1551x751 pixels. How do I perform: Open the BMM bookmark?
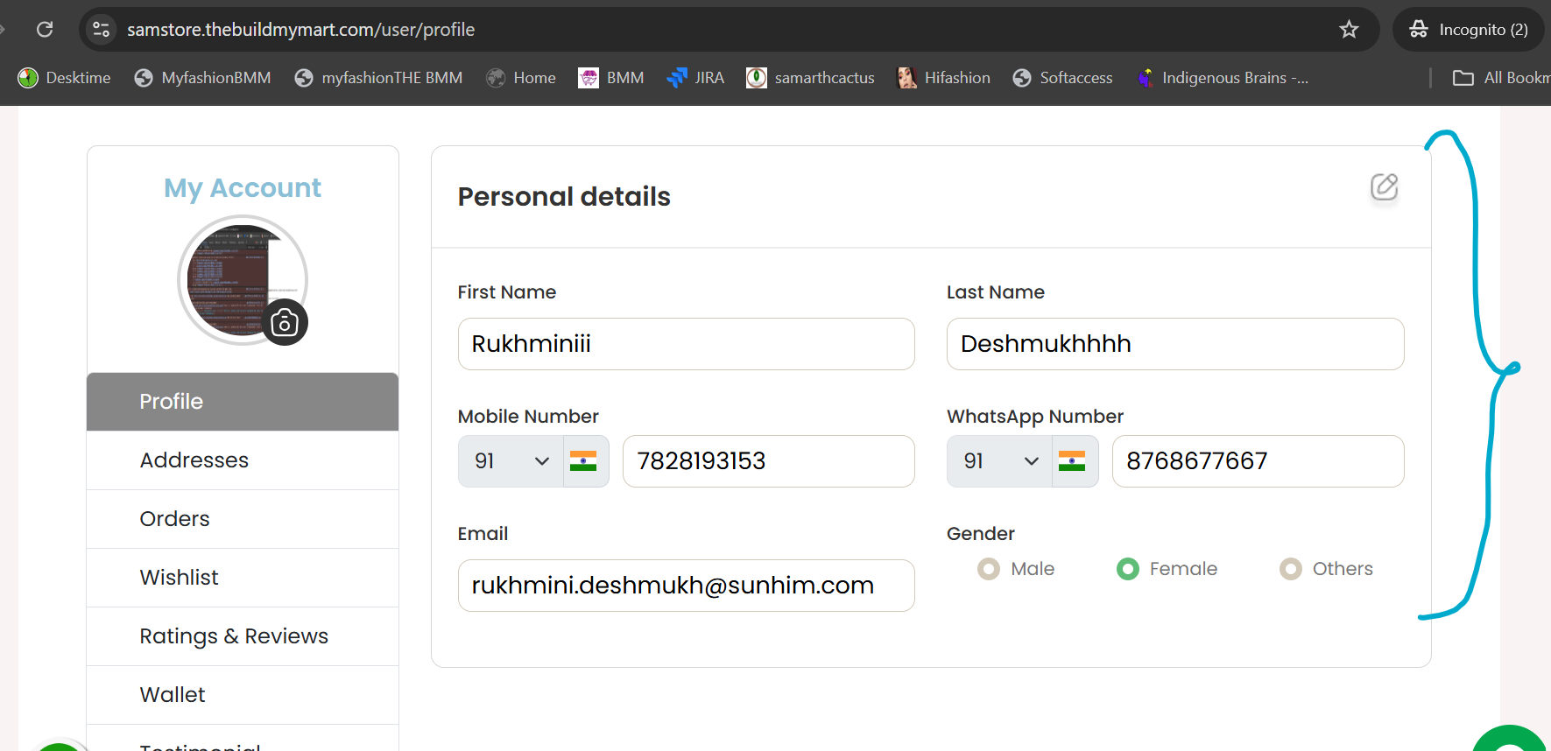pos(611,78)
